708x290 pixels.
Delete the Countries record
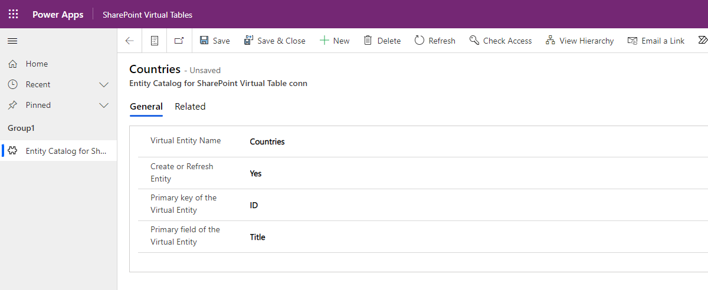pyautogui.click(x=382, y=41)
